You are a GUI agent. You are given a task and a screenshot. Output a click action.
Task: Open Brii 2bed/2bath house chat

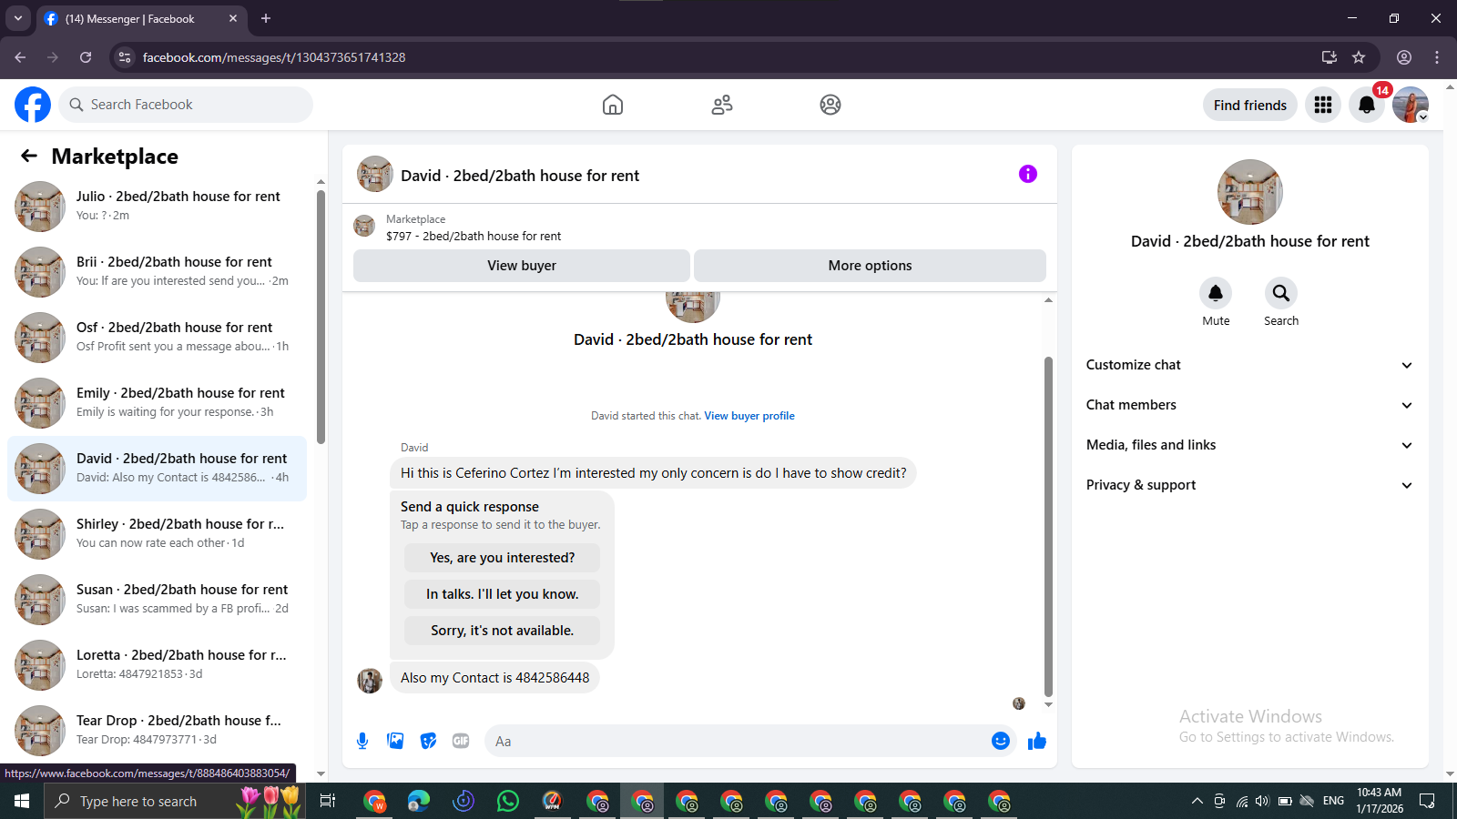point(157,272)
